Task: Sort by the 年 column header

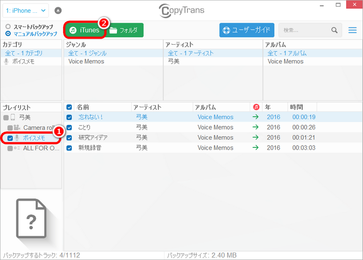Action: (275, 107)
